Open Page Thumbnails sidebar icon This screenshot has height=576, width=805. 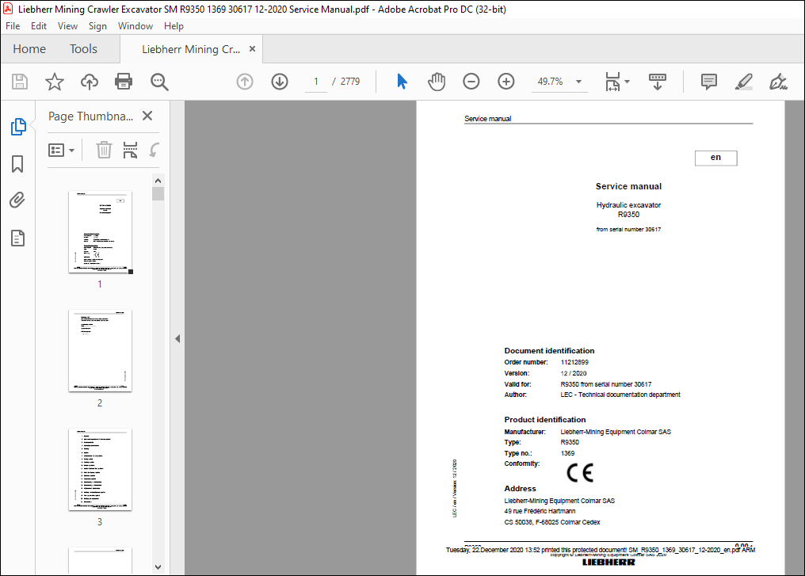coord(18,126)
